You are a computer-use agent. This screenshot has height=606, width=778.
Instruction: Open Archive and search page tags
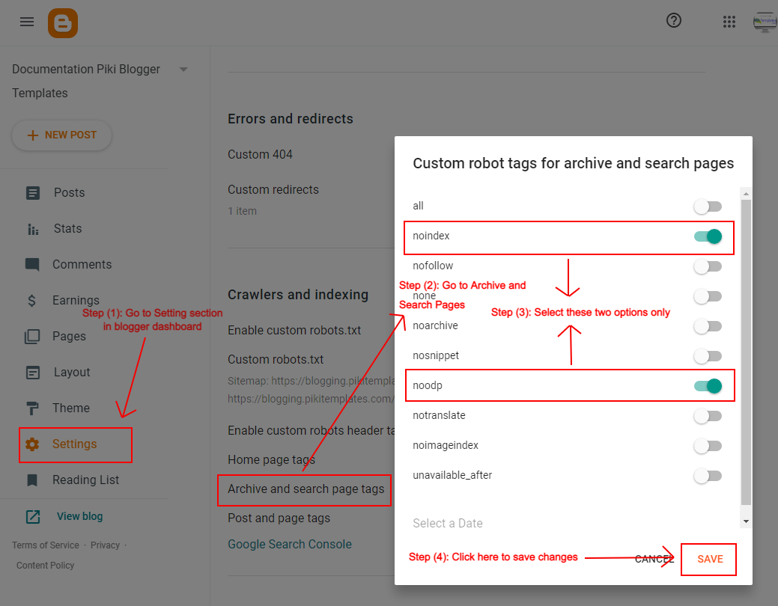pyautogui.click(x=305, y=490)
